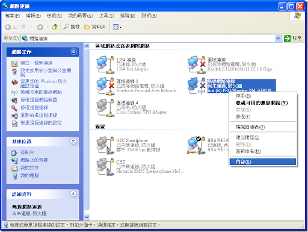
Task: Click the change connection settings icon
Action: 14,123
